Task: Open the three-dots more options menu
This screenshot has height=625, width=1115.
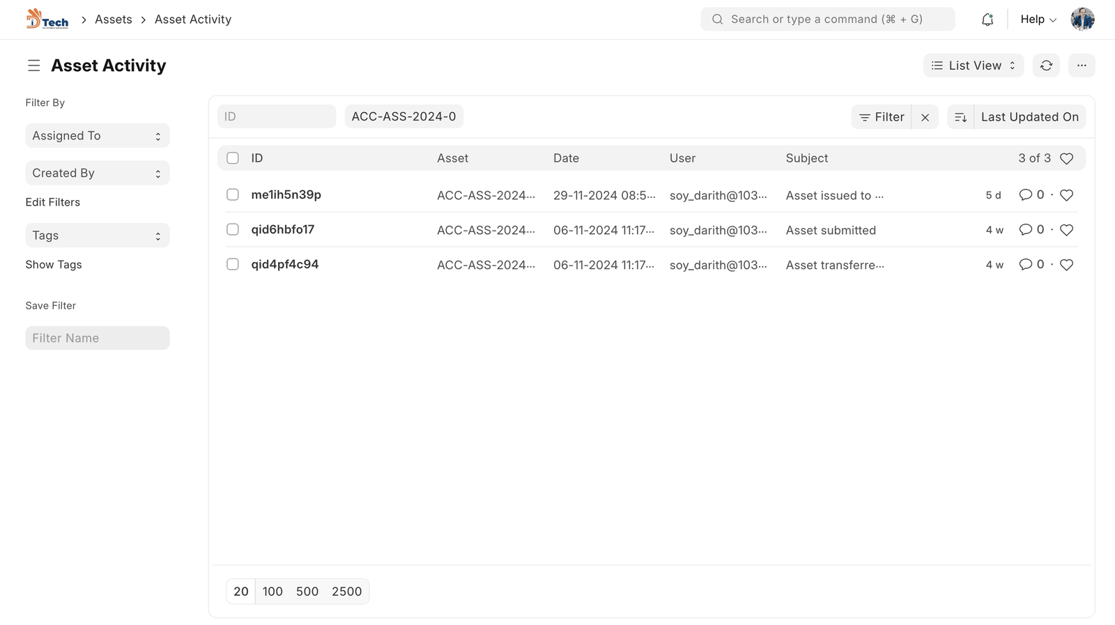Action: click(1081, 65)
